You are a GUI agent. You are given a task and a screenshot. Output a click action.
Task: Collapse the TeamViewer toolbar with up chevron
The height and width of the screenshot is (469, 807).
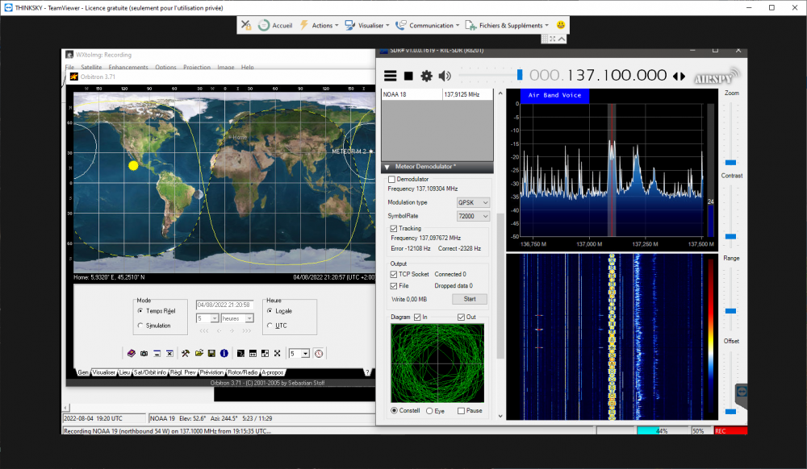coord(562,39)
